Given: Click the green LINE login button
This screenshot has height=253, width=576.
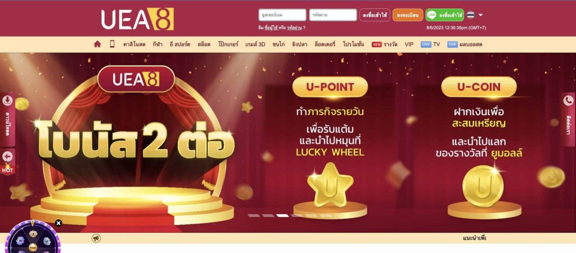Looking at the screenshot, I should click(x=444, y=15).
